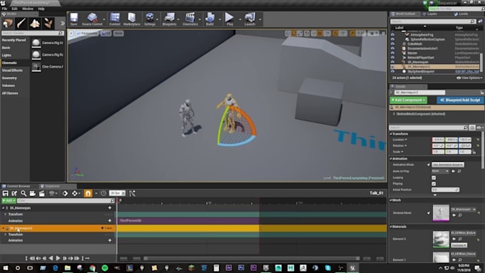The width and height of the screenshot is (485, 273).
Task: Collapse the Materials section in Details
Action: 391,227
